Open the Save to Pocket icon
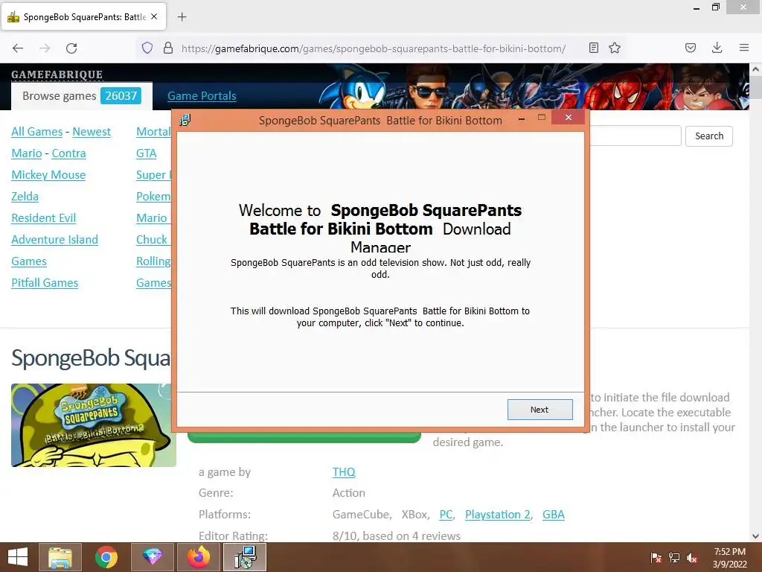Screen dimensions: 762x572 [691, 48]
